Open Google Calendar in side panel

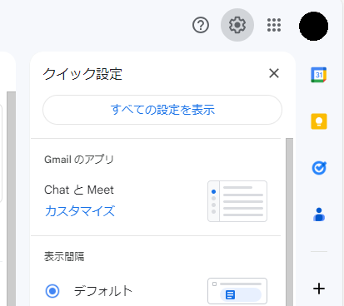(x=319, y=75)
